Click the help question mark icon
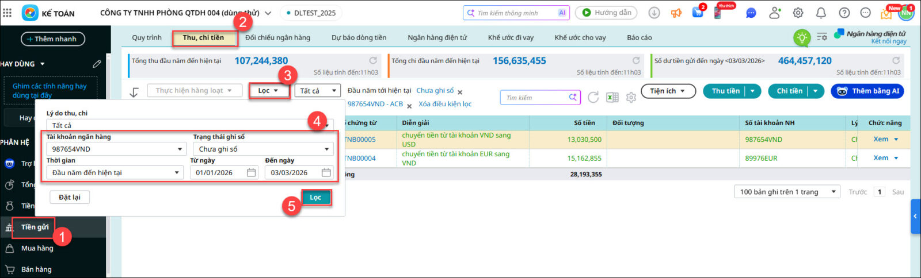921x278 pixels. click(x=844, y=13)
